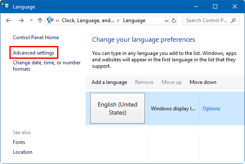This screenshot has height=164, width=245.
Task: Open Change date, time, or number formats
Action: coord(46,66)
